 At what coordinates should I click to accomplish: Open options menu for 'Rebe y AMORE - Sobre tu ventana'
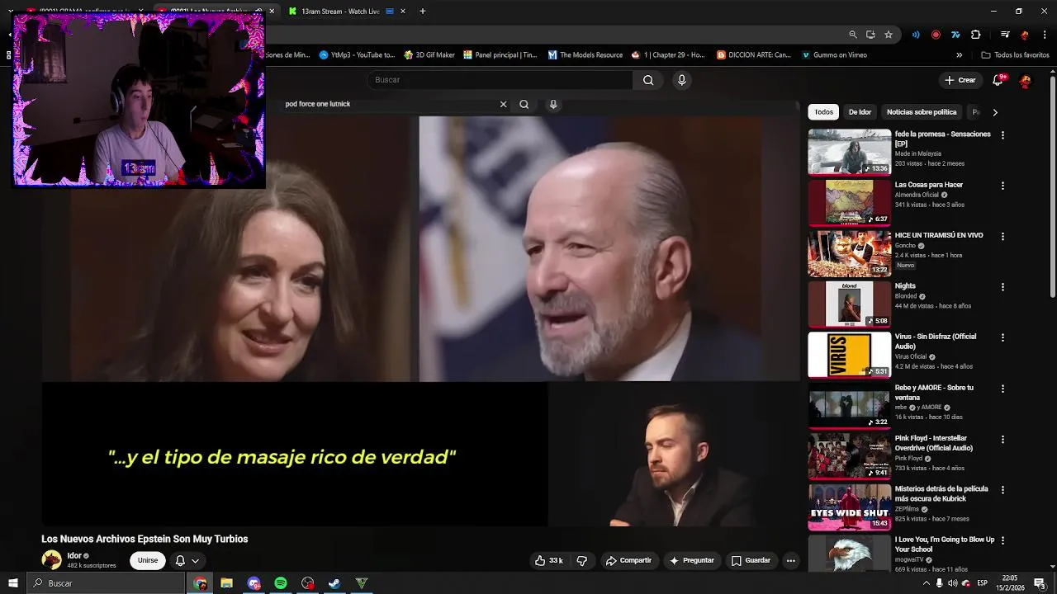click(x=1002, y=389)
